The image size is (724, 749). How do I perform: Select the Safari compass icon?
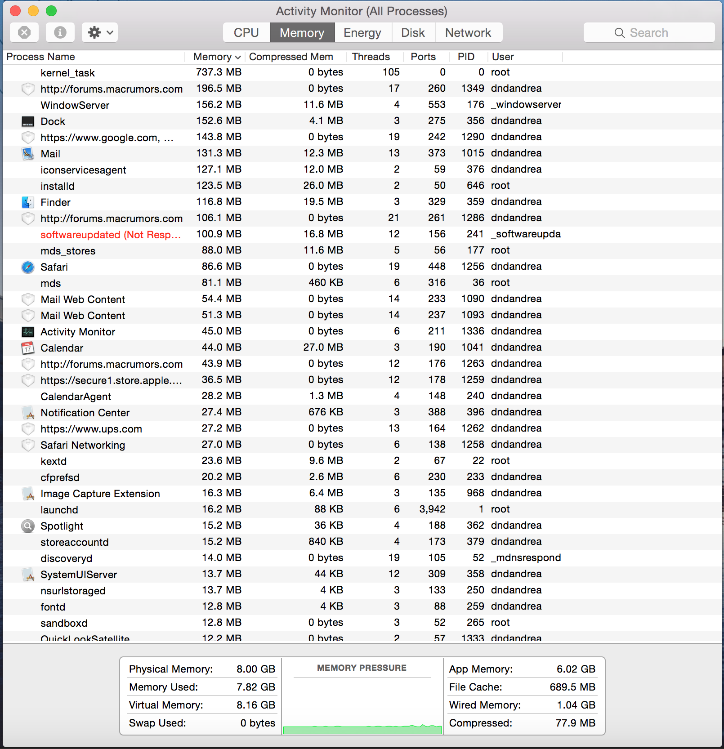click(x=28, y=267)
